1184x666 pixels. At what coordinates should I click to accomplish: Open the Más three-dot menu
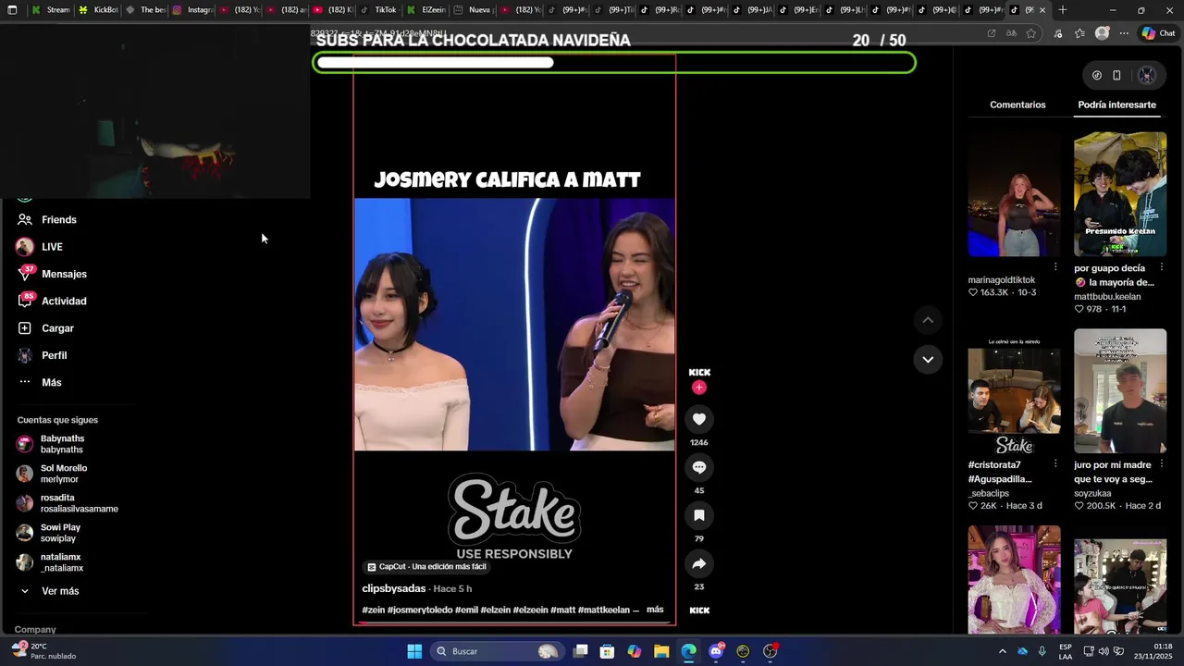[40, 382]
